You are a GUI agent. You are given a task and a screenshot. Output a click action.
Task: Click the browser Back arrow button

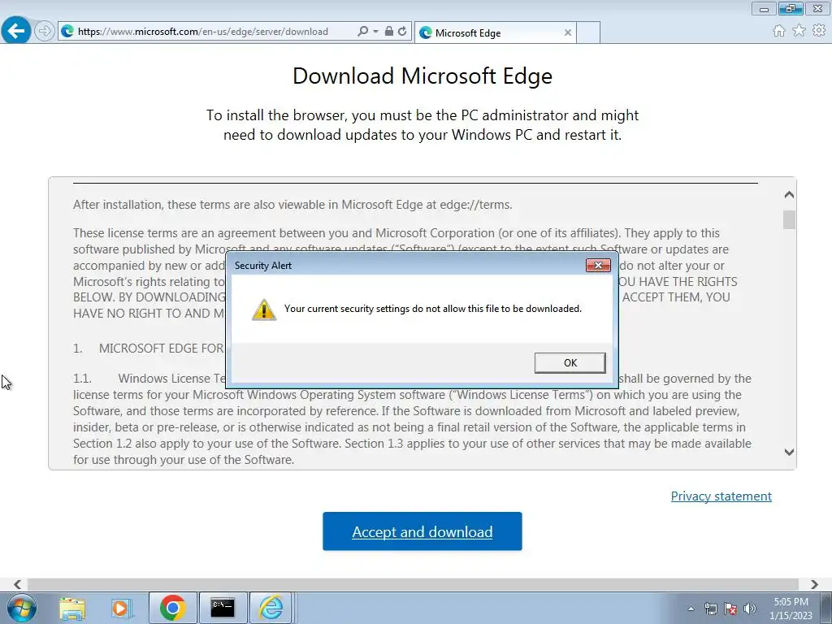coord(16,30)
